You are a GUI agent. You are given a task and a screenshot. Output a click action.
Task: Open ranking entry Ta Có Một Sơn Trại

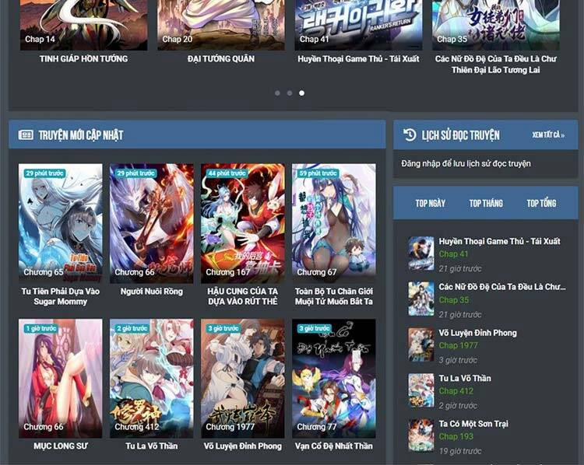(473, 424)
